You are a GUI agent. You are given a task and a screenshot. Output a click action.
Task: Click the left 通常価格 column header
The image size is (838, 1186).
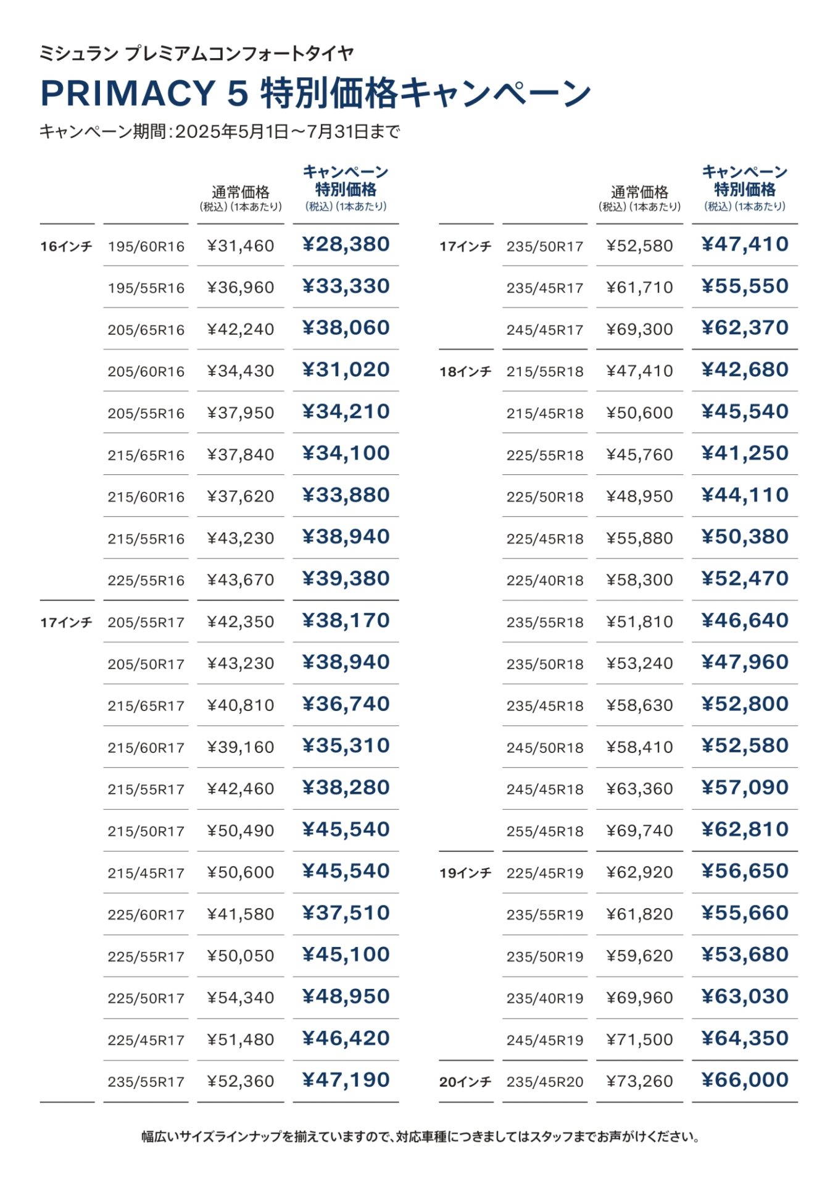tap(241, 198)
